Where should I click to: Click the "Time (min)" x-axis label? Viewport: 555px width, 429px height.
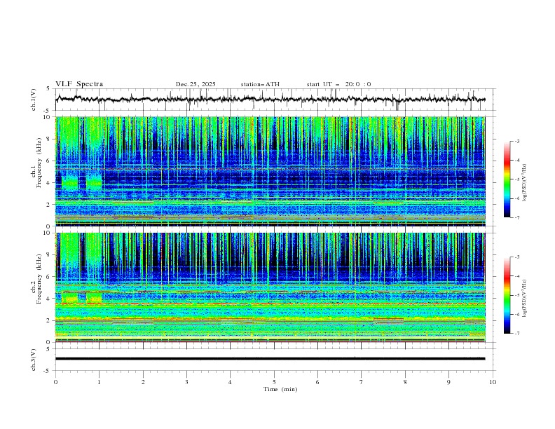point(280,389)
